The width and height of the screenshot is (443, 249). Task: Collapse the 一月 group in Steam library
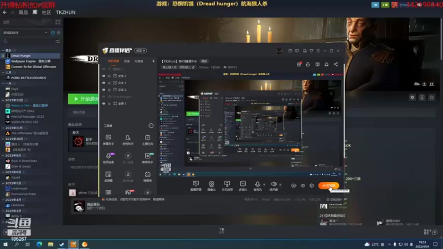pos(3,84)
